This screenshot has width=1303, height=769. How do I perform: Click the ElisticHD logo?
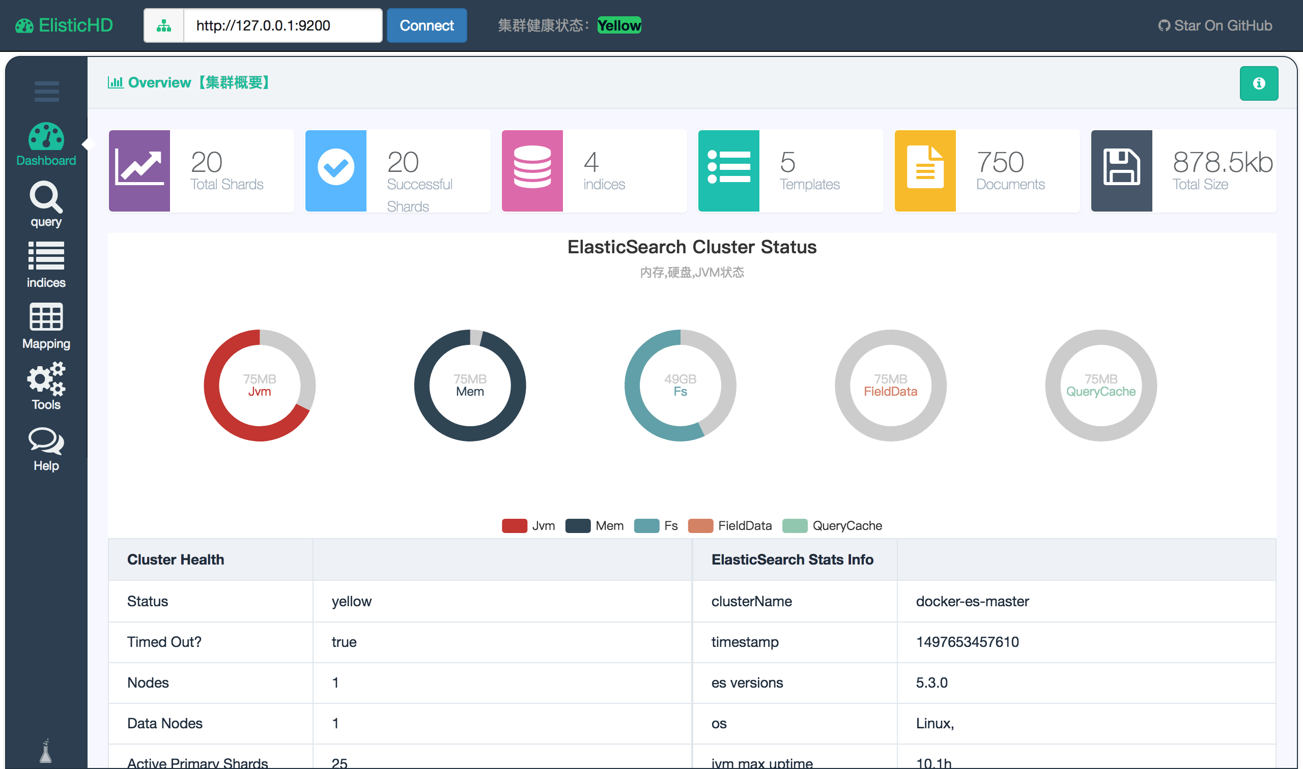click(64, 25)
